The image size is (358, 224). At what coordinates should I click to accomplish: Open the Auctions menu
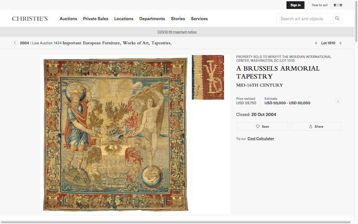[x=68, y=19]
